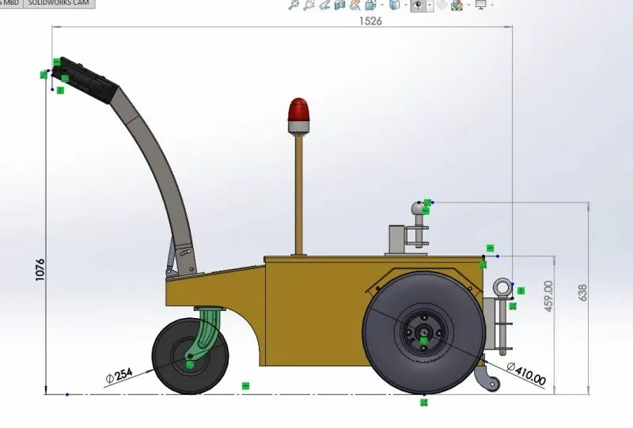Select the 1076 overall height dimension

click(40, 271)
